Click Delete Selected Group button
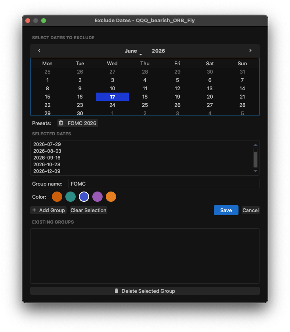Image resolution: width=290 pixels, height=332 pixels. click(145, 291)
